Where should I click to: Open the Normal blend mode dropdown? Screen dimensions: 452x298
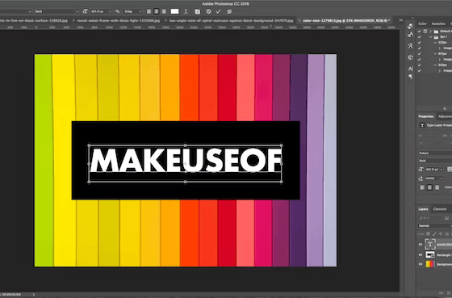(435, 225)
